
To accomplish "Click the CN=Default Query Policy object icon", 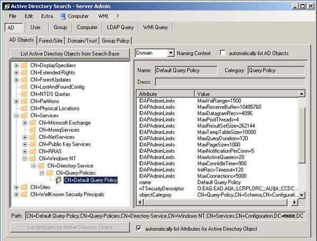I will pyautogui.click(x=59, y=180).
